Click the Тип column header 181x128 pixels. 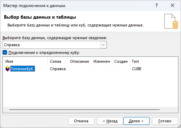coord(135,61)
